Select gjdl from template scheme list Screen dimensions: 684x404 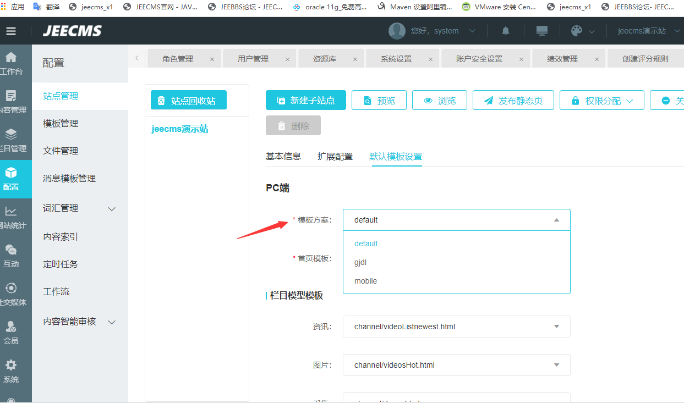360,262
